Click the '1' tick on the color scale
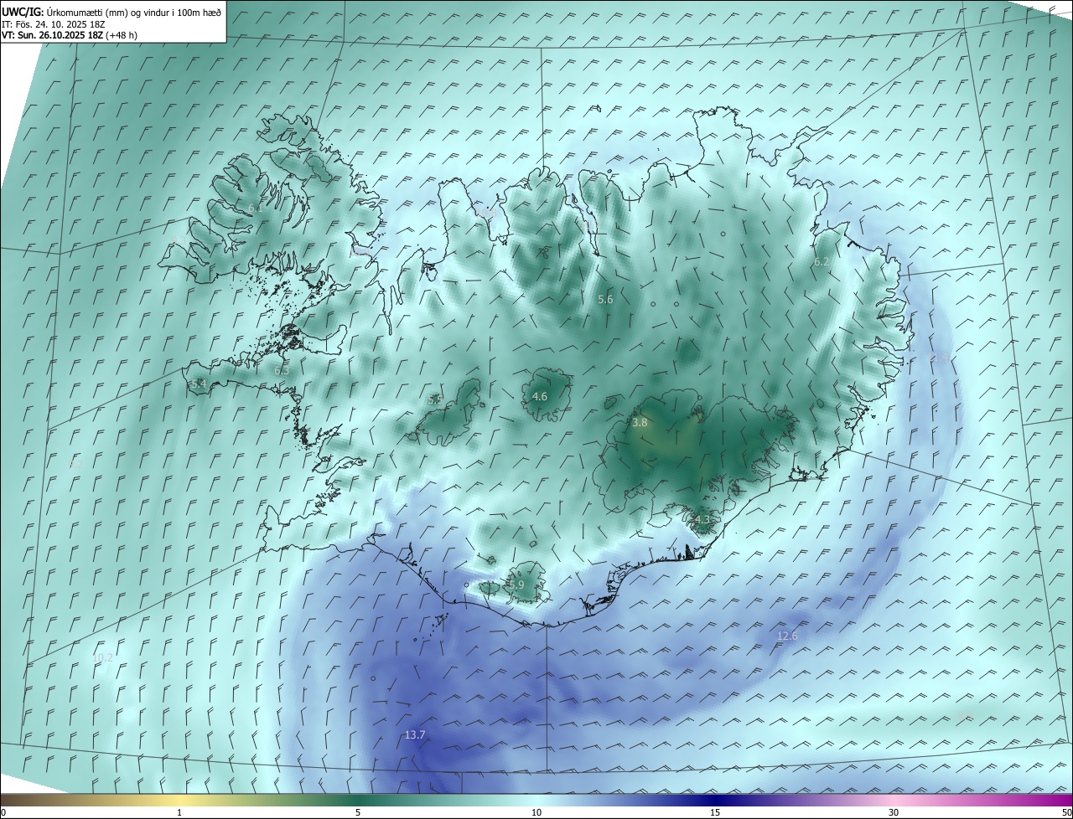Viewport: 1073px width, 819px height. coord(179,813)
